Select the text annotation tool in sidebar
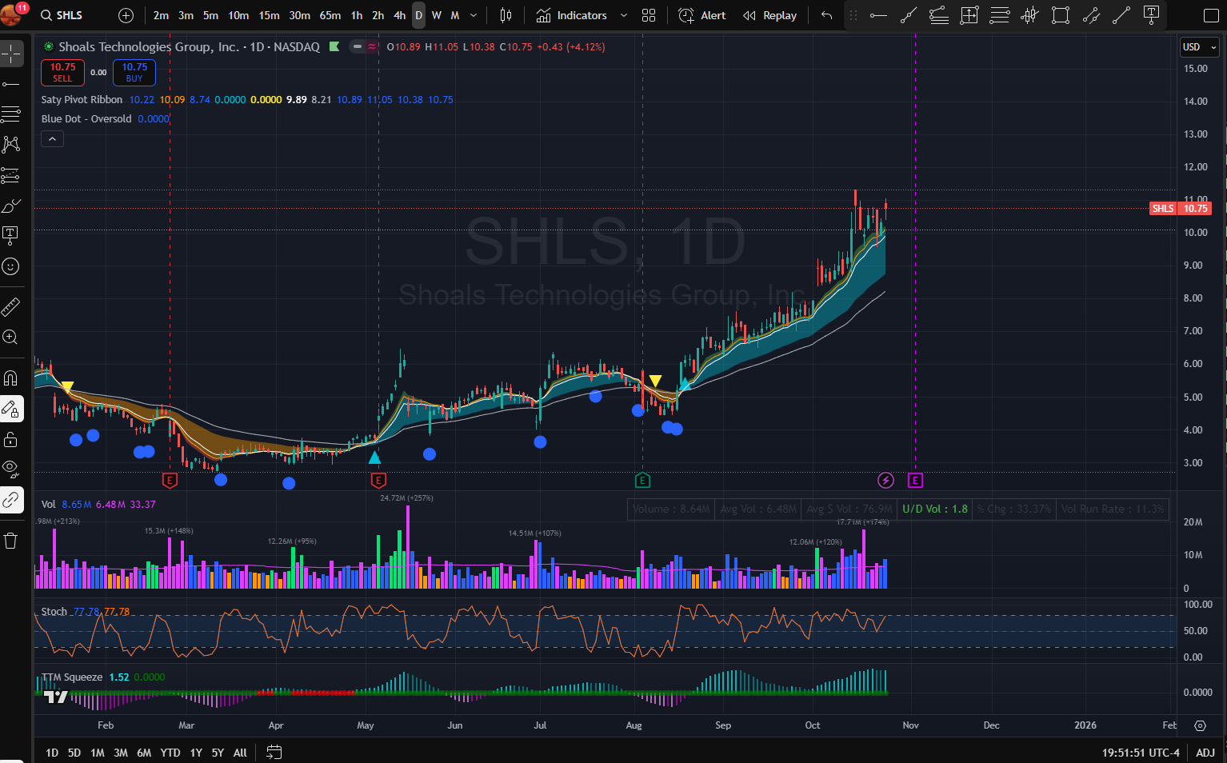The width and height of the screenshot is (1227, 763). tap(11, 236)
